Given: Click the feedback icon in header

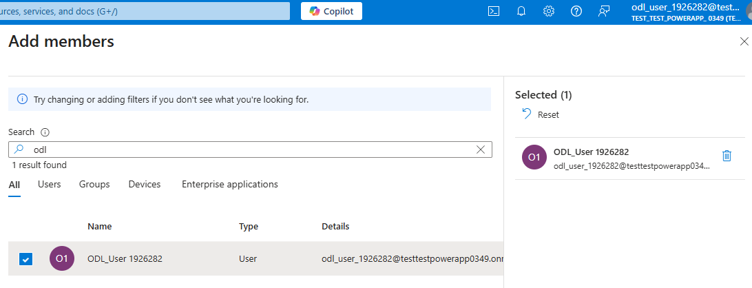Looking at the screenshot, I should [x=604, y=11].
